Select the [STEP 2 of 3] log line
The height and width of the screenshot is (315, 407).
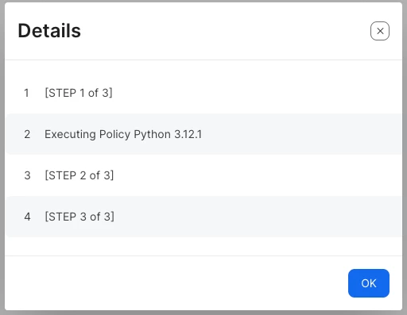(79, 175)
